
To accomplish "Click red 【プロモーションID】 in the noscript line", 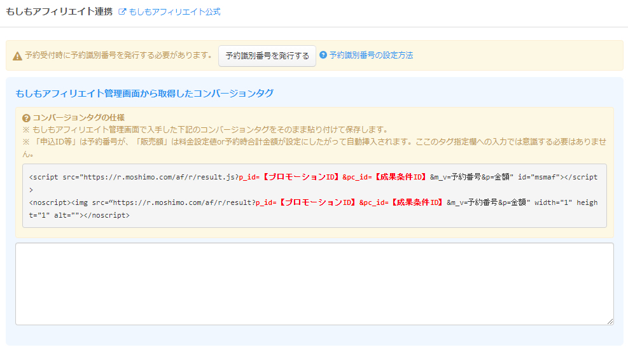I will tap(319, 203).
